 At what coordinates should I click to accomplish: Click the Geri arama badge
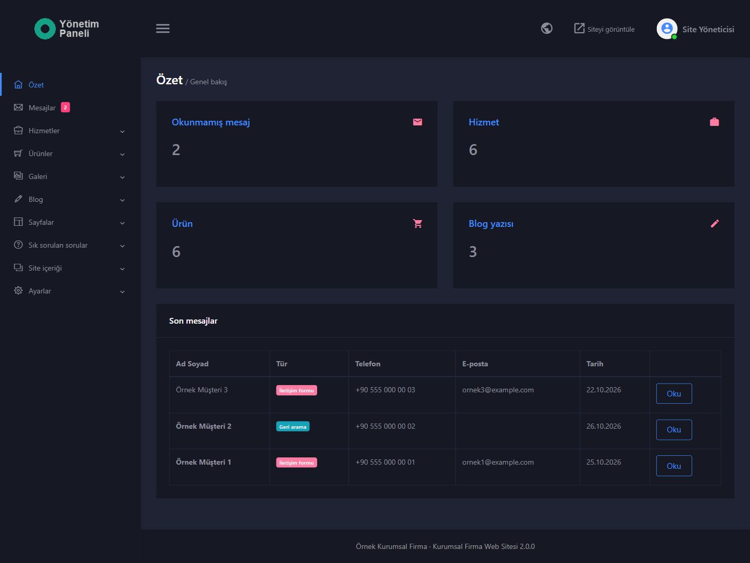pos(293,427)
